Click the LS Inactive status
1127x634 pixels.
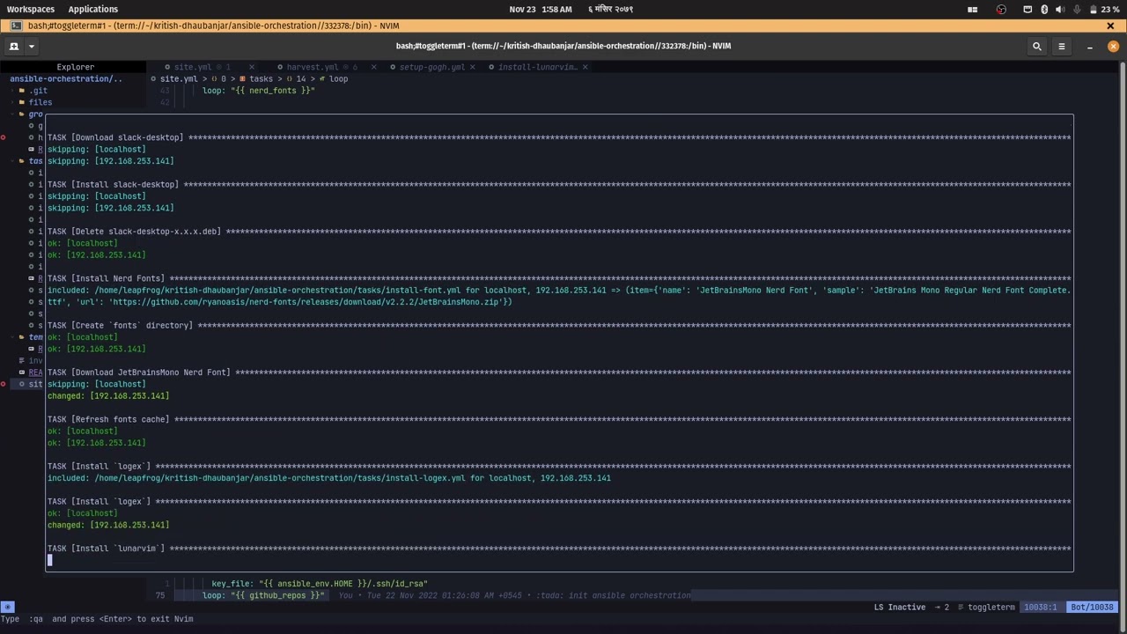[x=900, y=608]
